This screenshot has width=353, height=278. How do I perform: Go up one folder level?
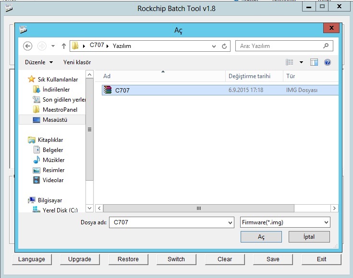[64, 46]
